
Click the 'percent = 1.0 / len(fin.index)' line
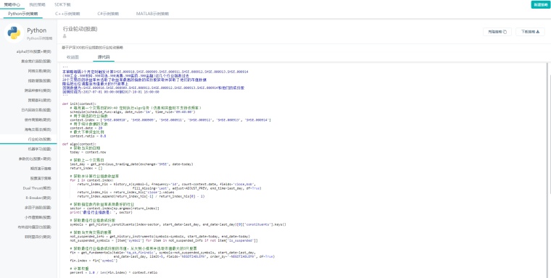coord(114,272)
